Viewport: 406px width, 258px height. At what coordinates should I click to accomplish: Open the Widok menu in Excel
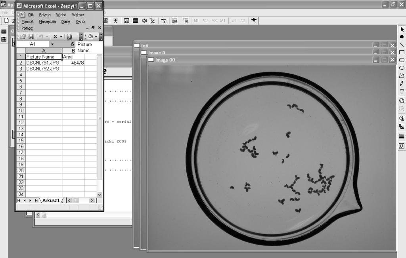coord(61,15)
